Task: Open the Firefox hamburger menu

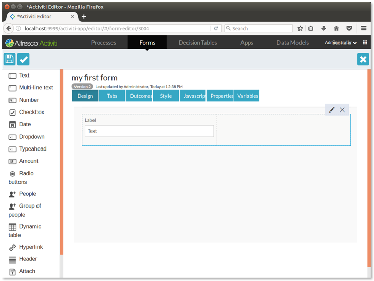Action: (364, 28)
